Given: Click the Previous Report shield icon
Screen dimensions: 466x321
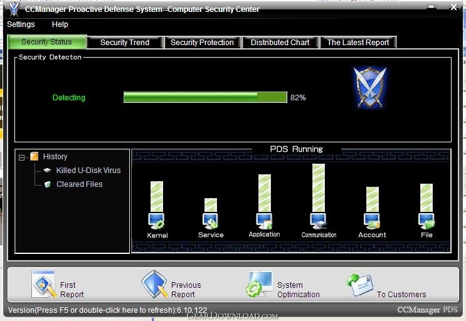Looking at the screenshot, I should [x=154, y=284].
